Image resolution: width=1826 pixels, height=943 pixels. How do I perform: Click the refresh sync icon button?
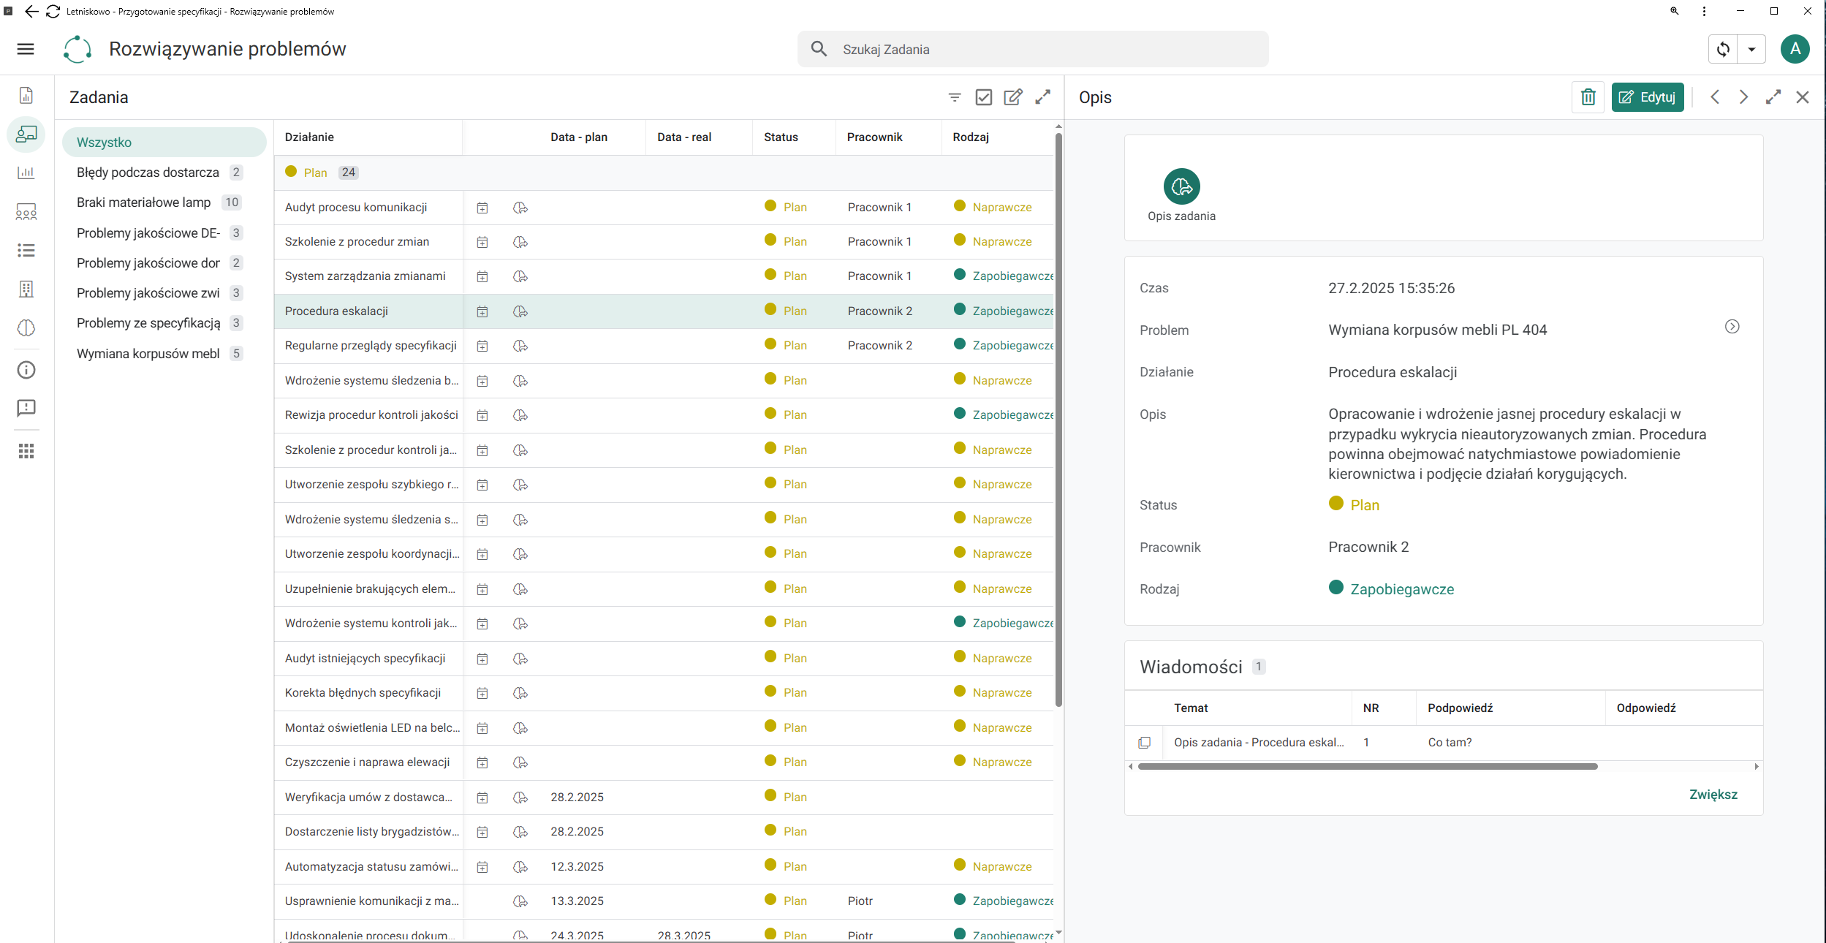[1723, 50]
